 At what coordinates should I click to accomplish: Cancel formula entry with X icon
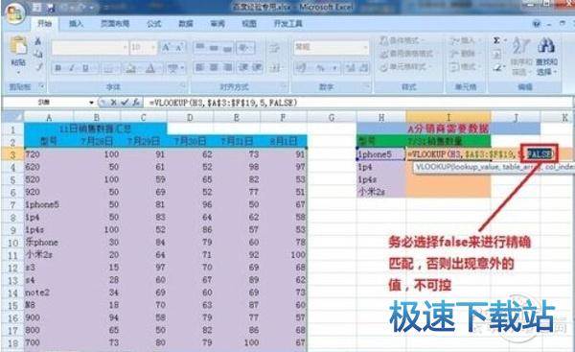coord(113,103)
